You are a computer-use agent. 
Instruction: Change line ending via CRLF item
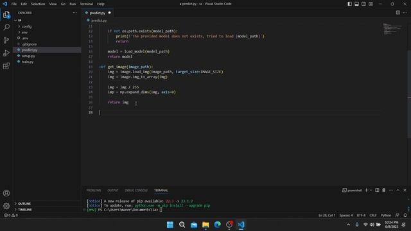372,216
